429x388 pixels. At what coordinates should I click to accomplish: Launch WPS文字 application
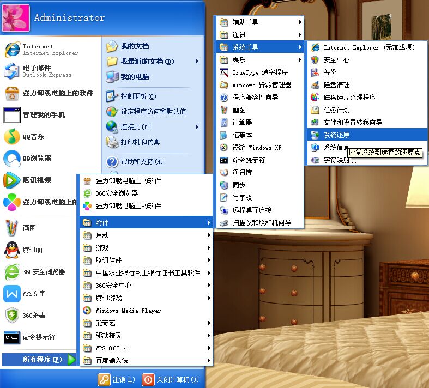coord(40,294)
